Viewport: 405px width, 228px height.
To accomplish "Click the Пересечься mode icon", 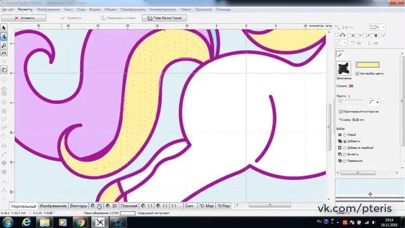I will click(x=340, y=160).
